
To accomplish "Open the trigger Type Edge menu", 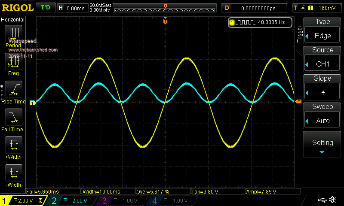I will click(322, 30).
